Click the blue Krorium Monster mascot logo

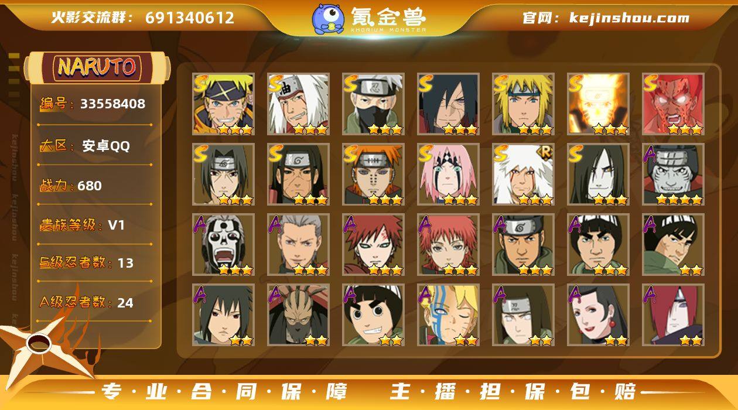(328, 18)
